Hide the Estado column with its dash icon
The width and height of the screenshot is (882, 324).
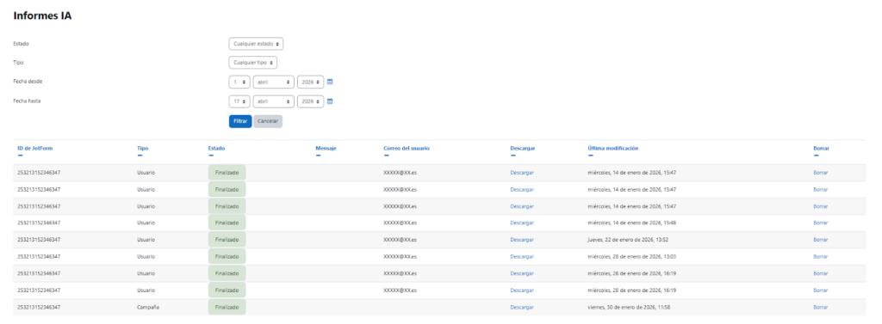coord(211,156)
